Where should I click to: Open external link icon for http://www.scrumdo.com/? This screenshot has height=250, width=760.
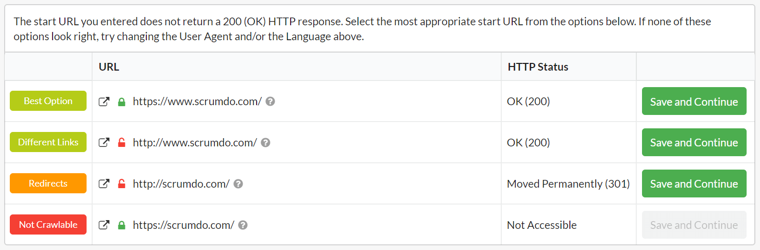pyautogui.click(x=104, y=143)
